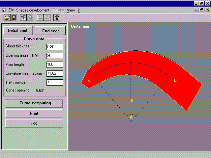Click the first greyed dimension toolbar icon
This screenshot has height=158, width=211.
coord(40,17)
